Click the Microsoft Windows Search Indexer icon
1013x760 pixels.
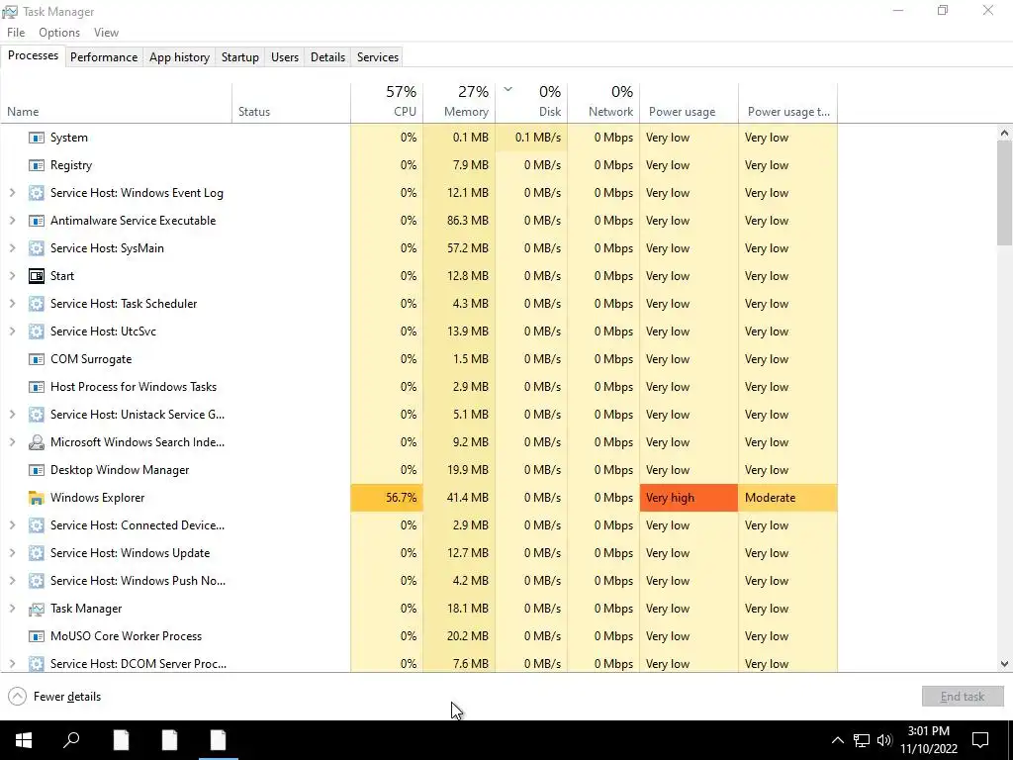click(x=37, y=442)
